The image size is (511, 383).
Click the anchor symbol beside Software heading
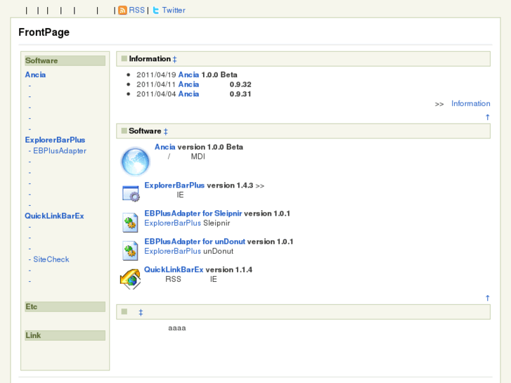(166, 131)
